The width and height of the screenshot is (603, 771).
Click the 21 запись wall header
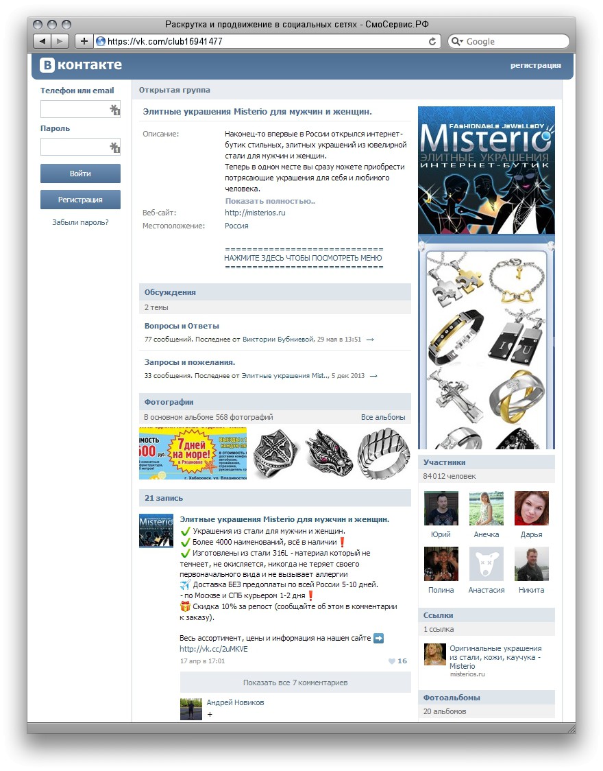tap(275, 498)
